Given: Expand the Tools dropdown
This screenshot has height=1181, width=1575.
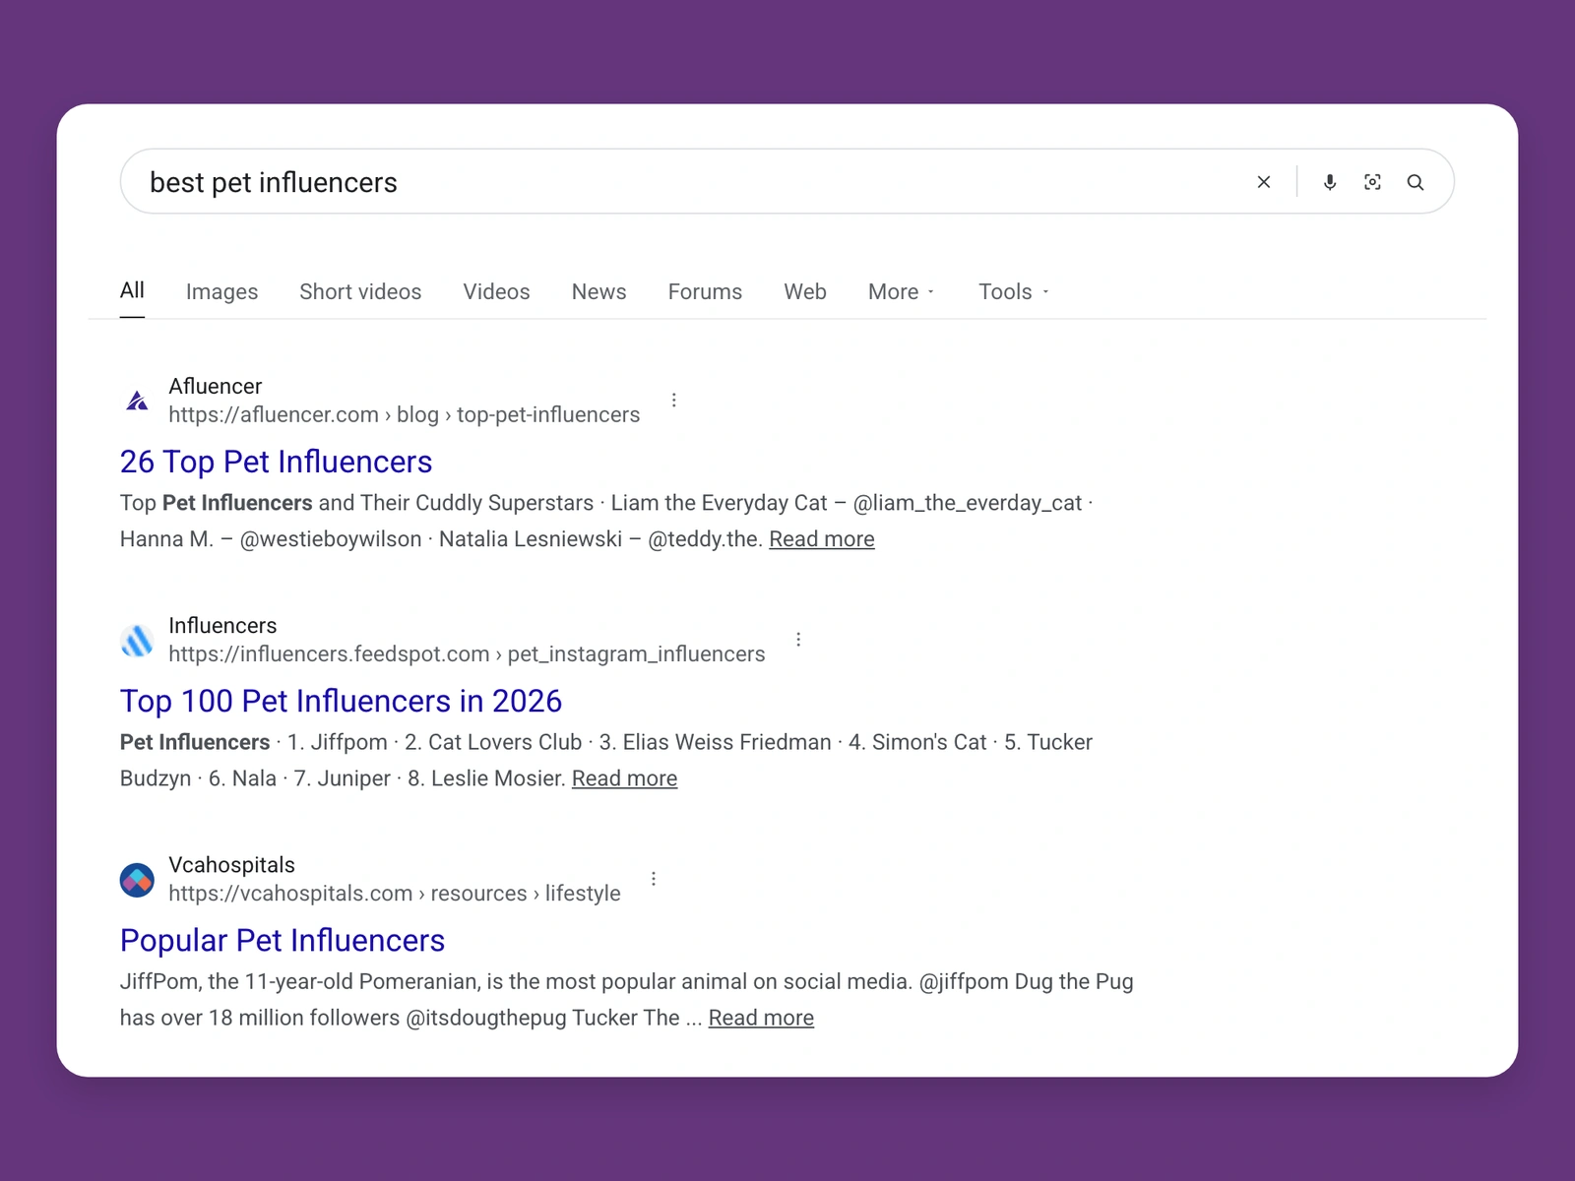Looking at the screenshot, I should point(1014,291).
